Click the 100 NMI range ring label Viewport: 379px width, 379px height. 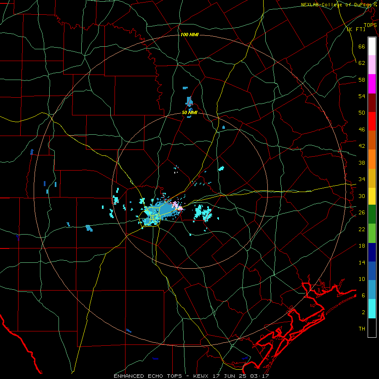click(x=189, y=35)
